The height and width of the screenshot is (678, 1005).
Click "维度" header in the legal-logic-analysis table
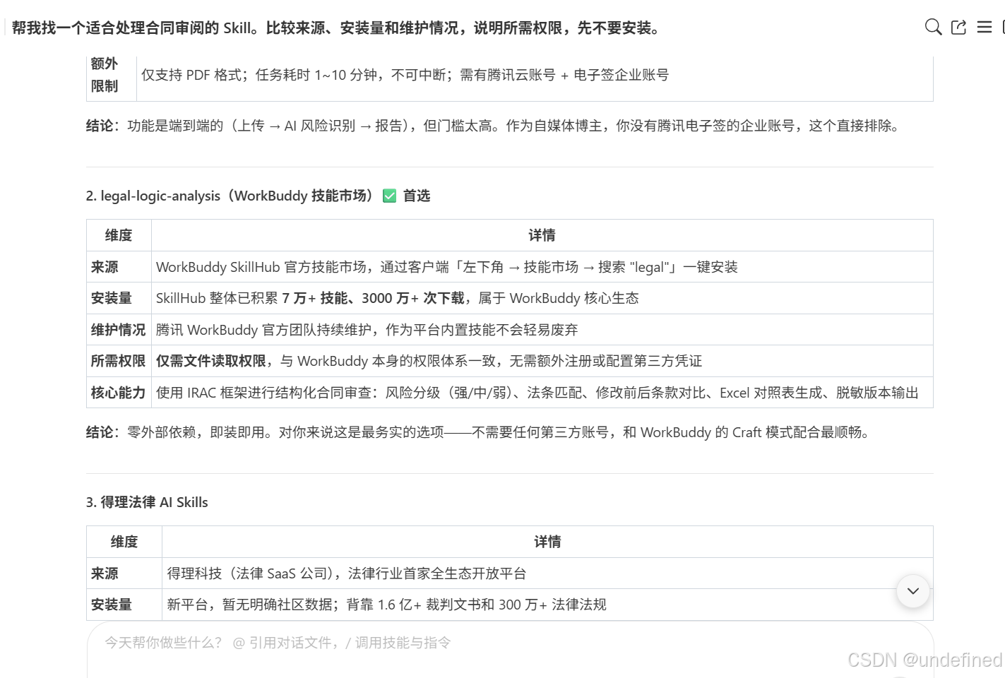click(119, 235)
